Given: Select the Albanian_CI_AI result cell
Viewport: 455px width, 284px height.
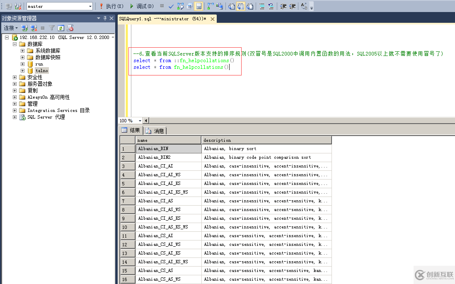Looking at the screenshot, I should [168, 166].
